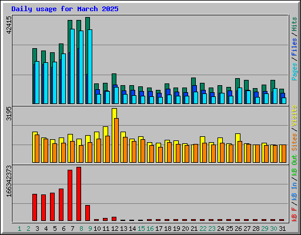Viewport: 301px width, 235px height.
Task: Click the 'kB Out' legend label
Action: [x=295, y=166]
